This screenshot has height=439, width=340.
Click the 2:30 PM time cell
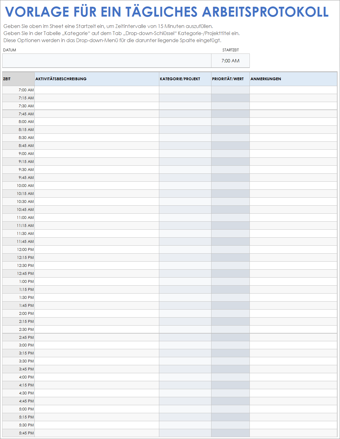point(18,330)
